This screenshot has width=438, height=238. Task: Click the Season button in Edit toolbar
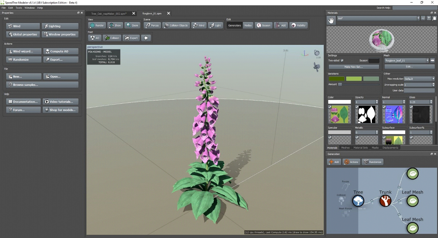(x=264, y=25)
